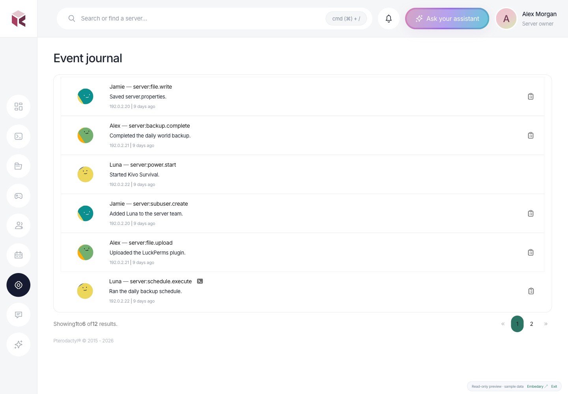The height and width of the screenshot is (394, 568).
Task: Click the text "Added Luna to the server team."
Action: pyautogui.click(x=146, y=214)
